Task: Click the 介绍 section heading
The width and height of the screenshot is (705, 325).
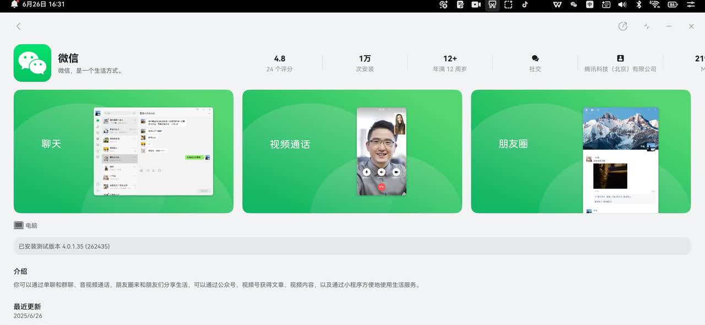Action: point(20,272)
